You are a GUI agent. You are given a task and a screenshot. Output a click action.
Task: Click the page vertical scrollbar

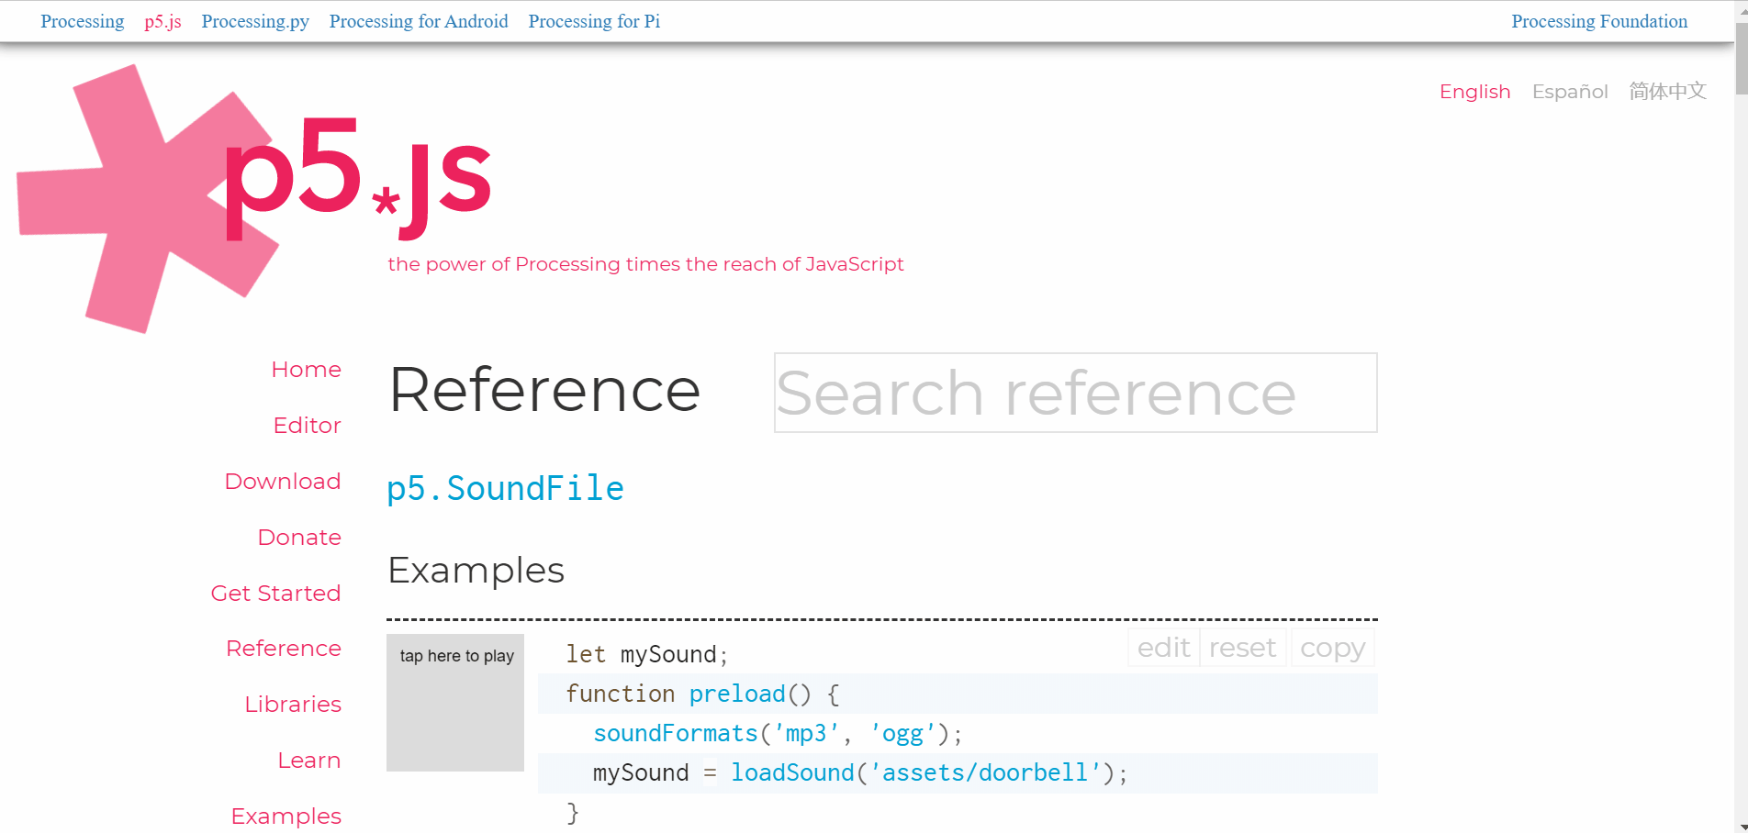point(1741,60)
